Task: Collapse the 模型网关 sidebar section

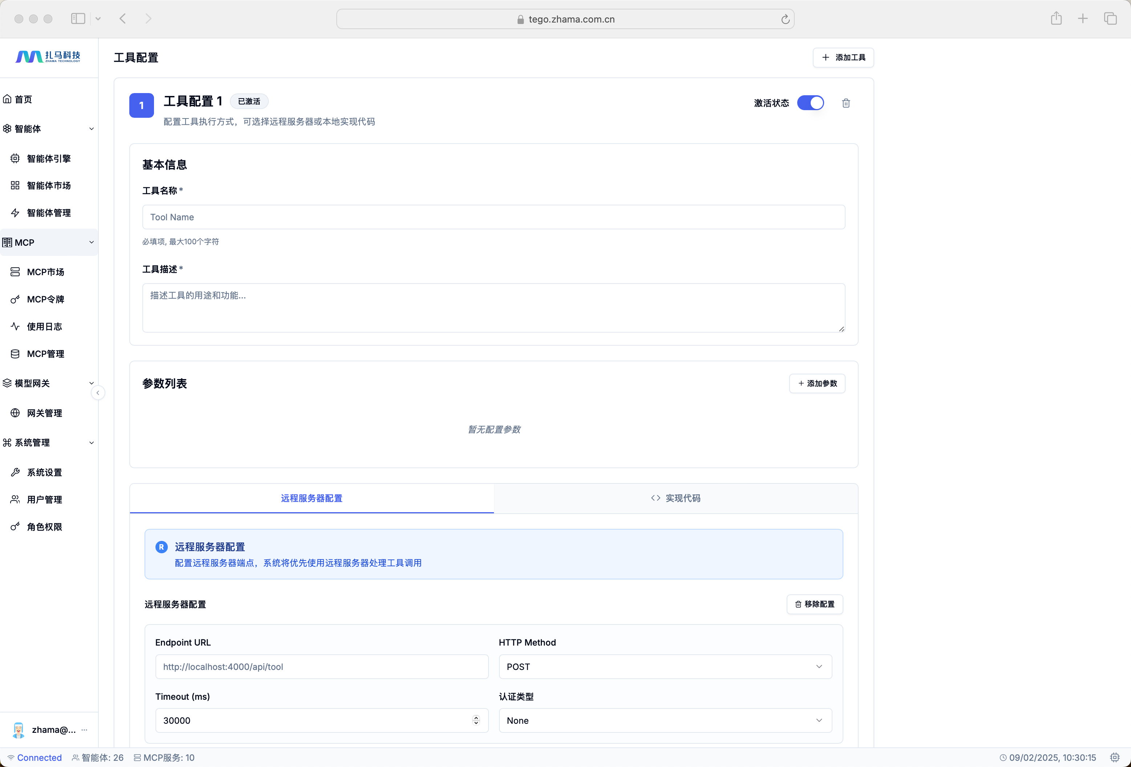Action: [x=91, y=383]
